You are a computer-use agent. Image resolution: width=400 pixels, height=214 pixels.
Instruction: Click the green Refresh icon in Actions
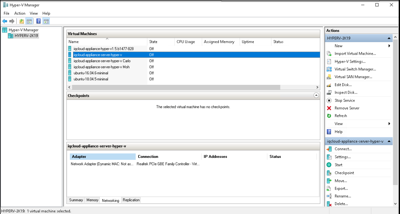pyautogui.click(x=329, y=116)
